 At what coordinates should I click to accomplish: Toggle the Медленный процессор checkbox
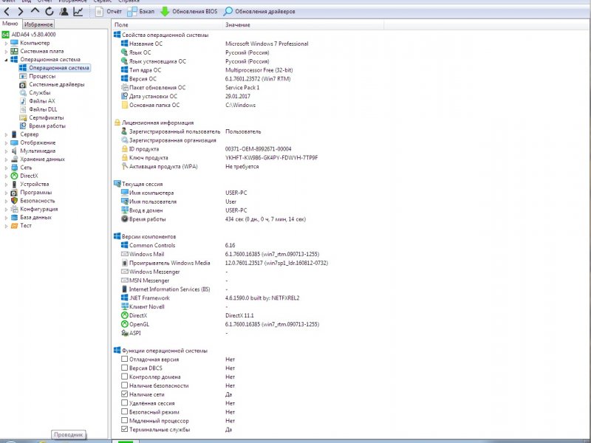(124, 420)
